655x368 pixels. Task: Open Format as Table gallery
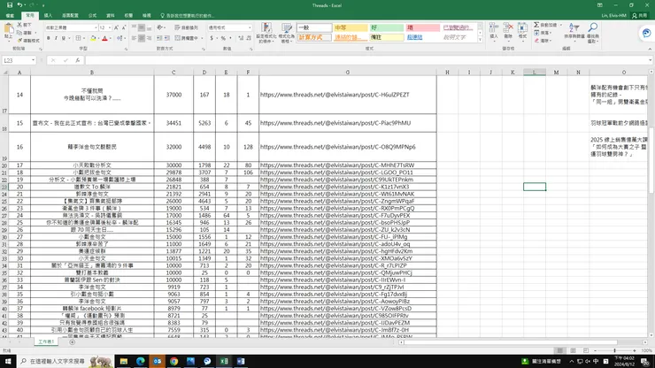click(x=287, y=33)
